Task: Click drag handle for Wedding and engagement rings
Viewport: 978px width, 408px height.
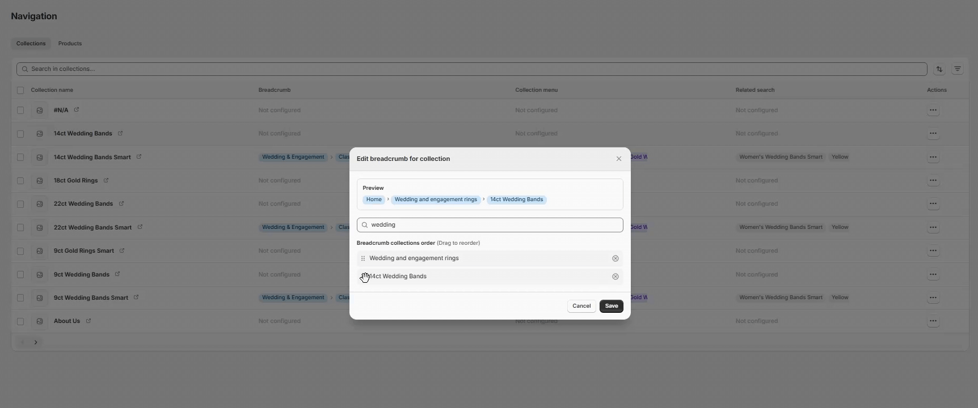Action: coord(363,258)
